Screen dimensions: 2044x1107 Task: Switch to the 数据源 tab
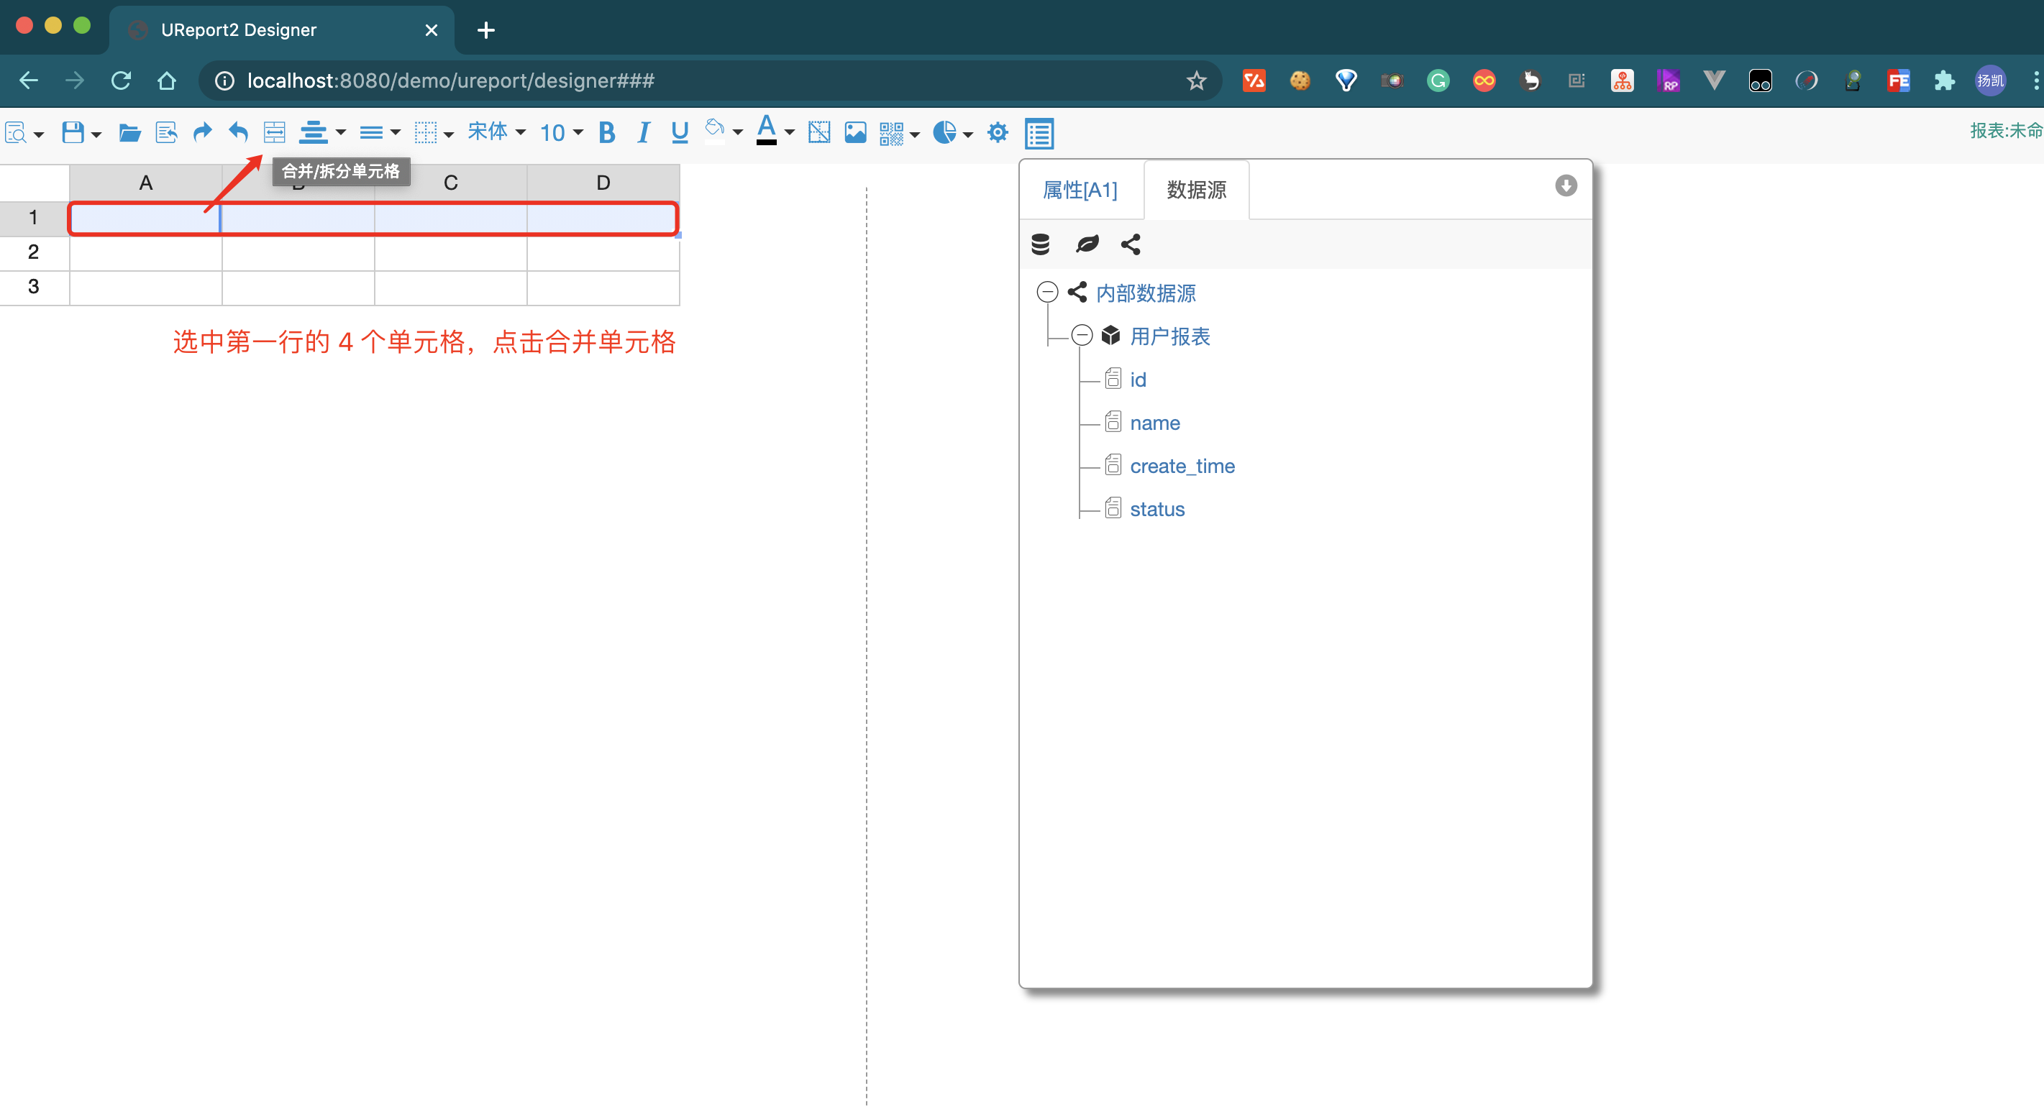tap(1197, 190)
